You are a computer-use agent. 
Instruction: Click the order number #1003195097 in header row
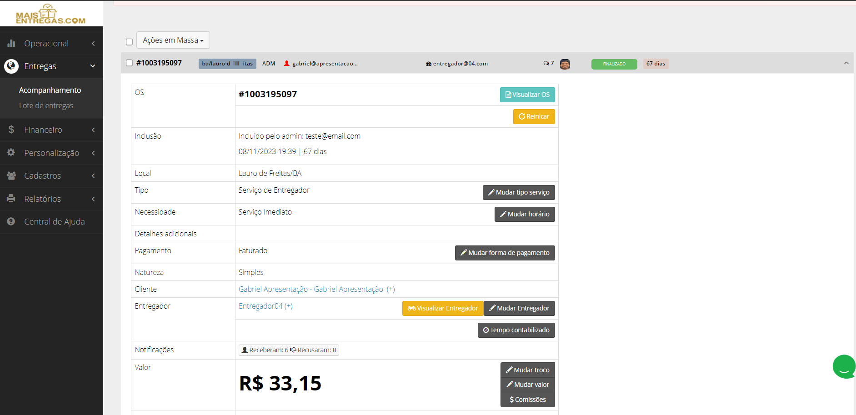159,63
